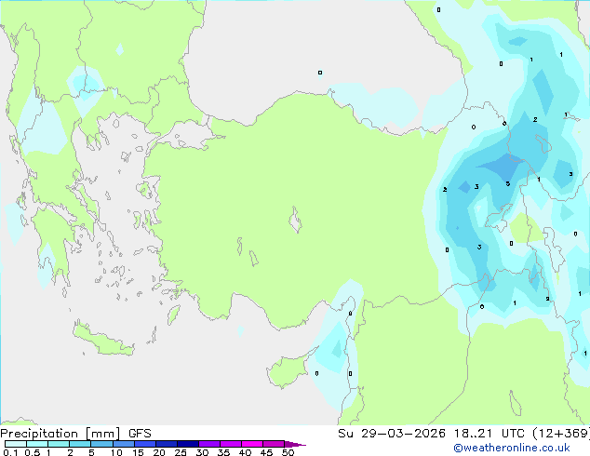590x456 pixels.
Task: Click the '35' legend scale label
Action: [x=223, y=452]
